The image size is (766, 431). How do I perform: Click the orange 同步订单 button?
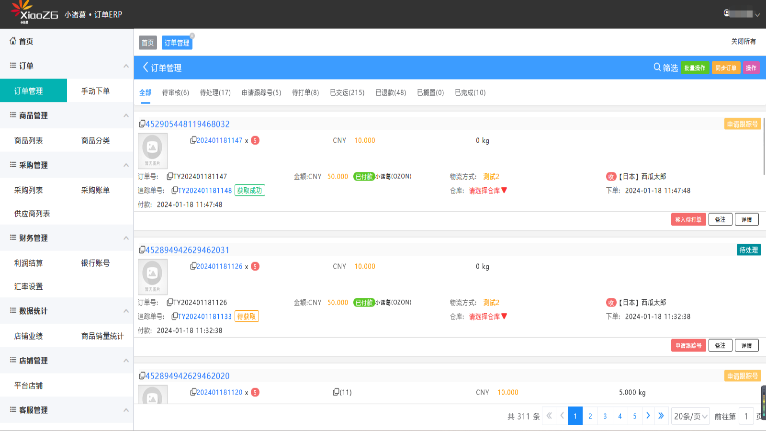click(726, 68)
